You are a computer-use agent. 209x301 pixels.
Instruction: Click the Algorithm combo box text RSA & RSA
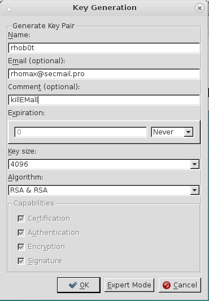29,190
